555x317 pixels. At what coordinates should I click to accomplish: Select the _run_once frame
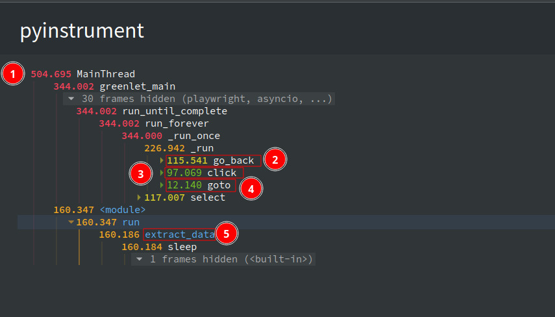pos(171,136)
